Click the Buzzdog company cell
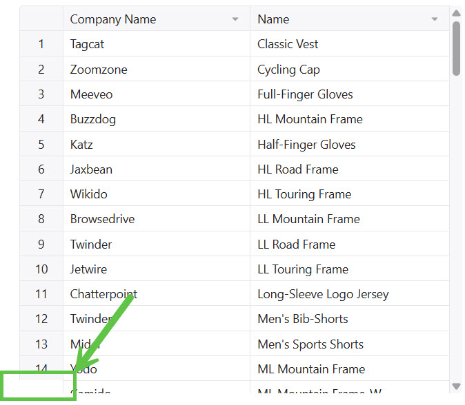 [x=93, y=119]
